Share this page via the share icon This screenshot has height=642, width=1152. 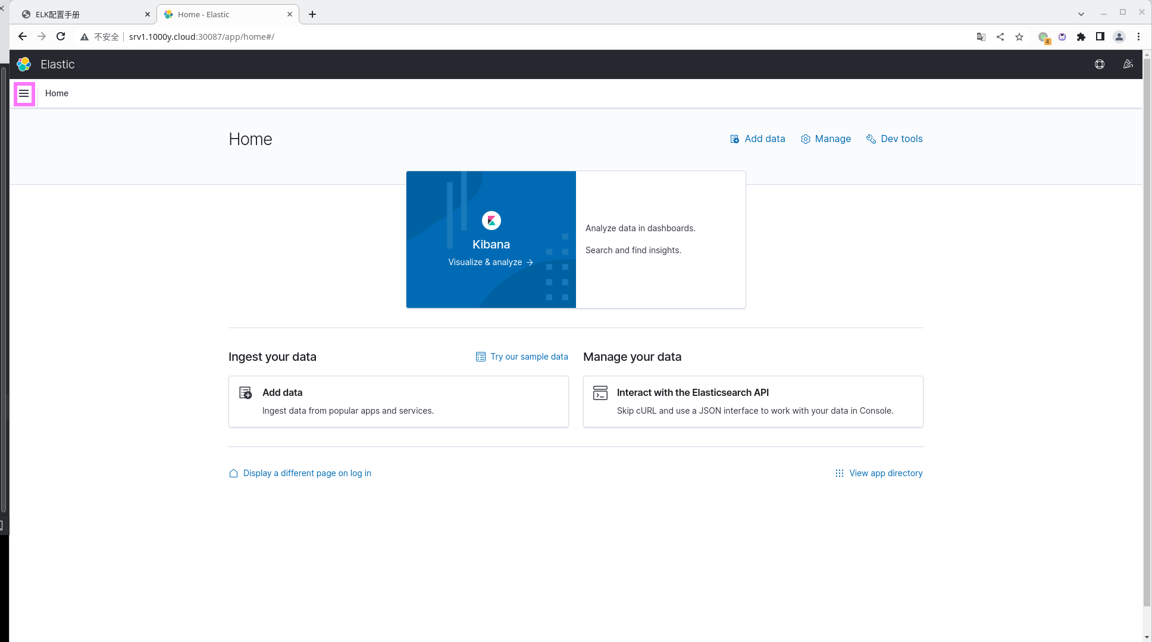pyautogui.click(x=1000, y=37)
